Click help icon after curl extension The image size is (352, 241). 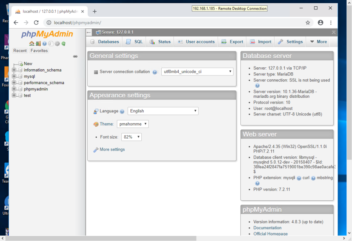313,178
